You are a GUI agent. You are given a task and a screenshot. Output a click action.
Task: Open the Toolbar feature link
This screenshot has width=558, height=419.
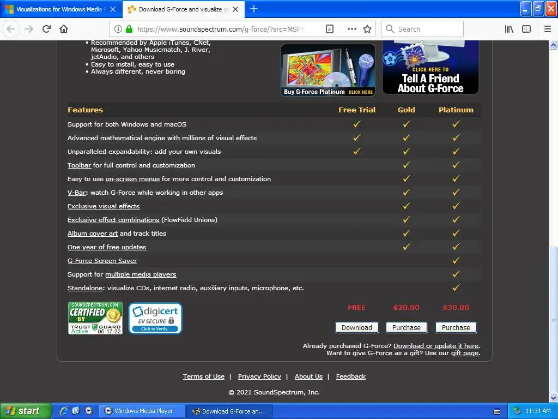point(80,165)
